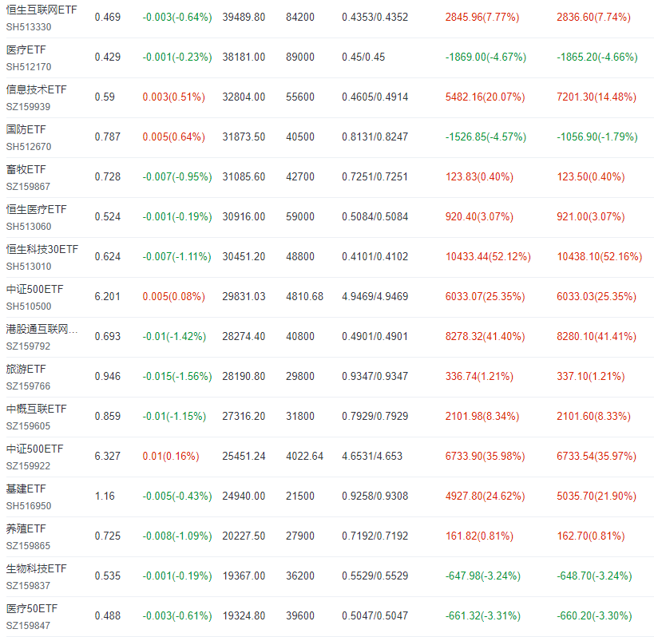Click the change value 0.003(0.51%)
654x637 pixels.
coord(174,97)
